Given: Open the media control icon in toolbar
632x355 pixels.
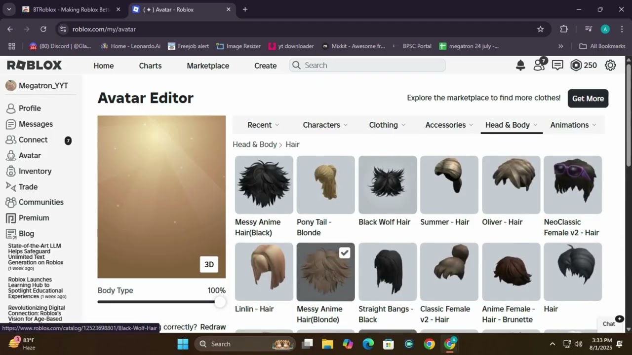Looking at the screenshot, I should point(589,29).
